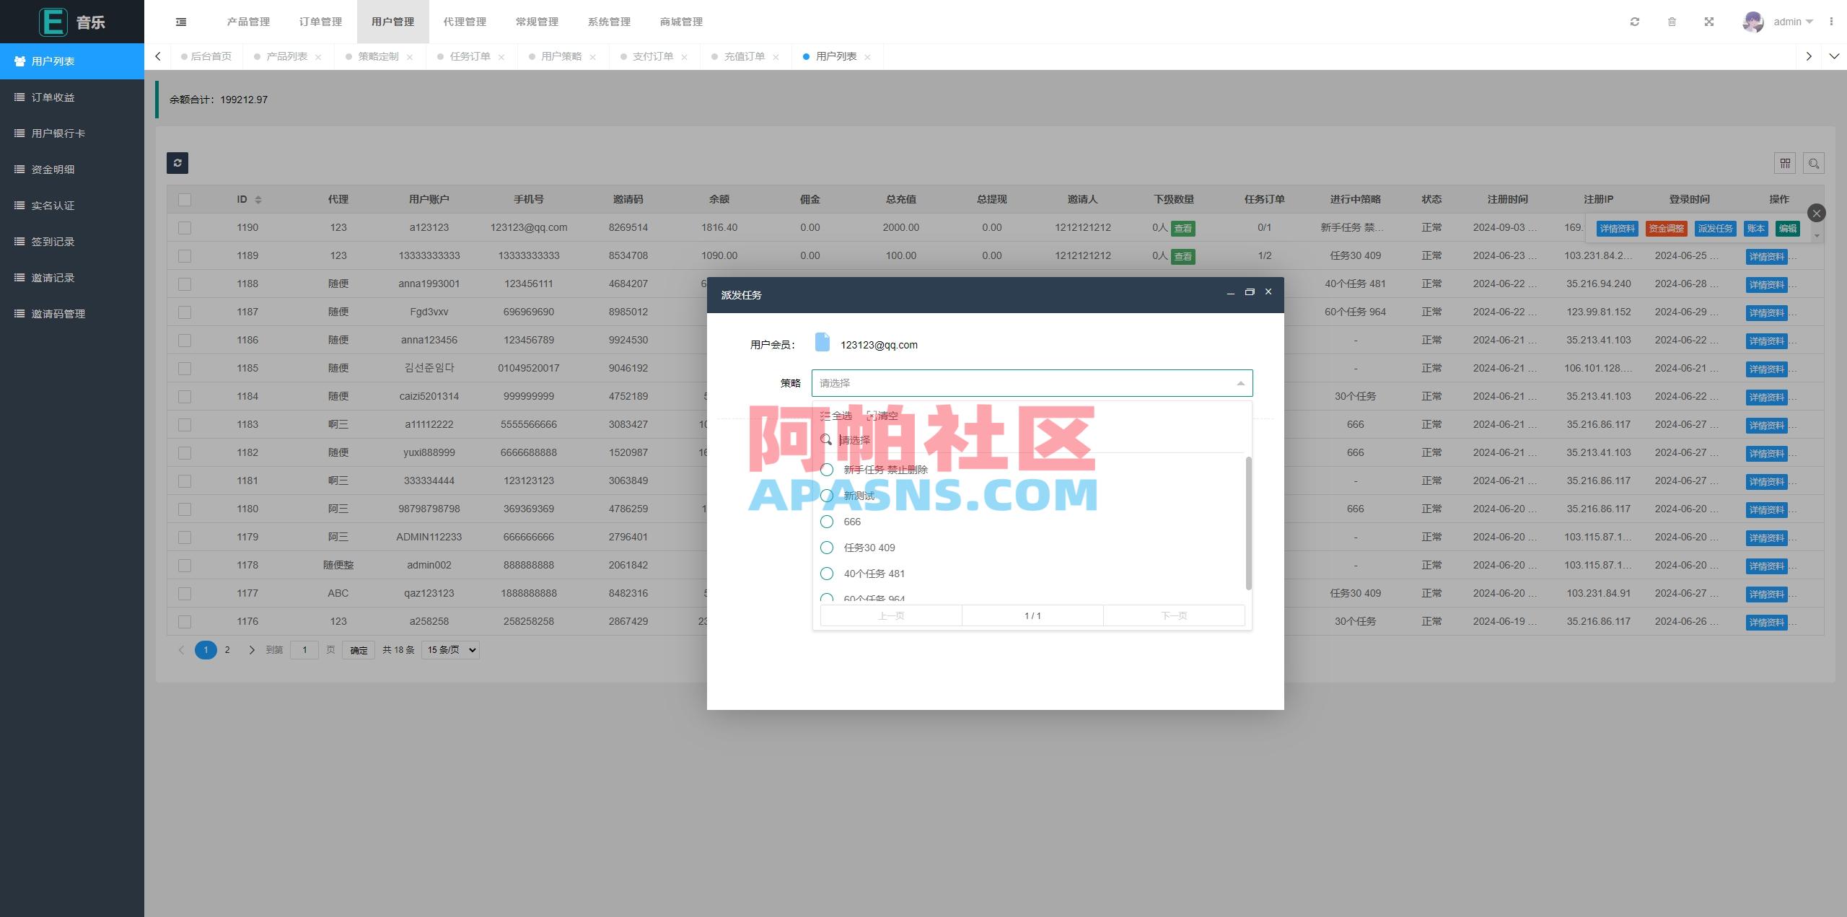Click the trash/clear cache icon in top bar
This screenshot has width=1847, height=917.
1672,22
